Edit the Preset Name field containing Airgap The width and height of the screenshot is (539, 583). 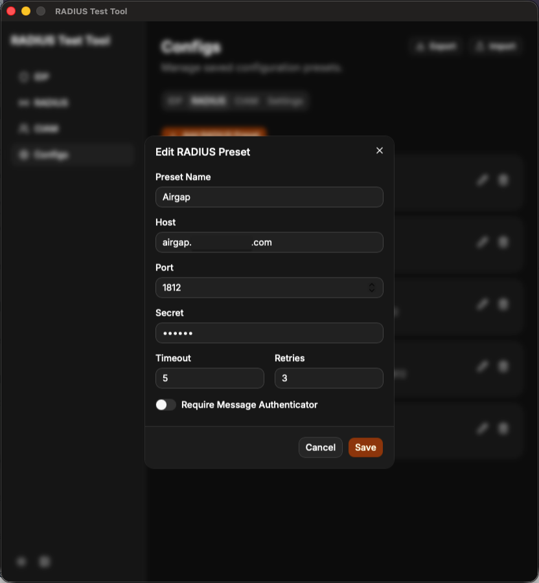[269, 197]
